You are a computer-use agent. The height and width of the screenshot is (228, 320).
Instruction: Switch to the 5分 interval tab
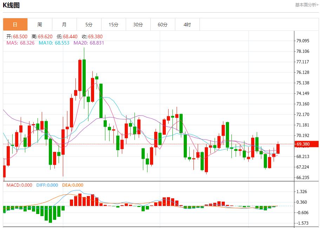[89, 25]
